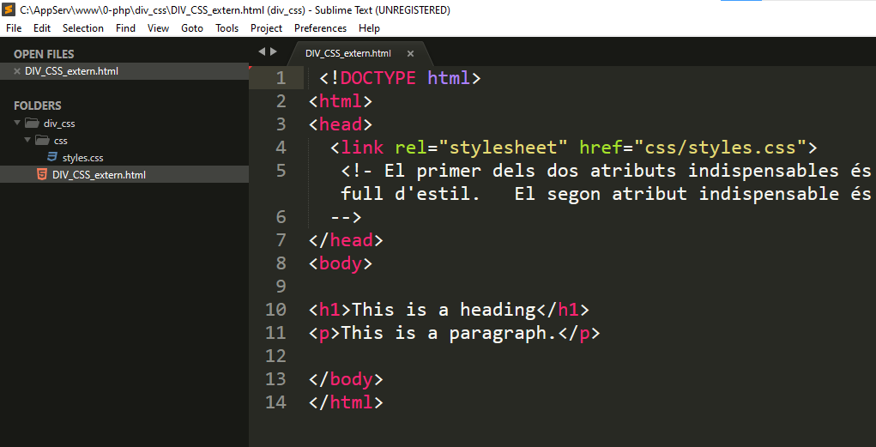Open the Goto menu
This screenshot has width=876, height=447.
192,28
